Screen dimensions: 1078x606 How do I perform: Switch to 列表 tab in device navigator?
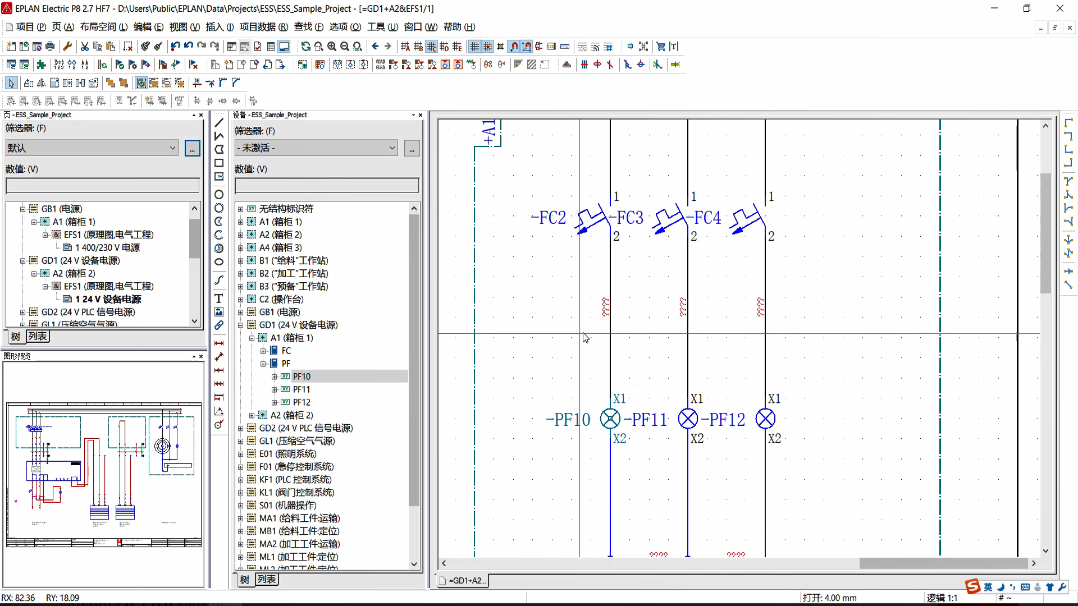pos(267,579)
